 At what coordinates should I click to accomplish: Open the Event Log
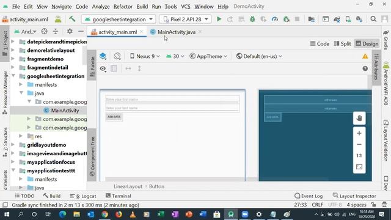tap(309, 196)
